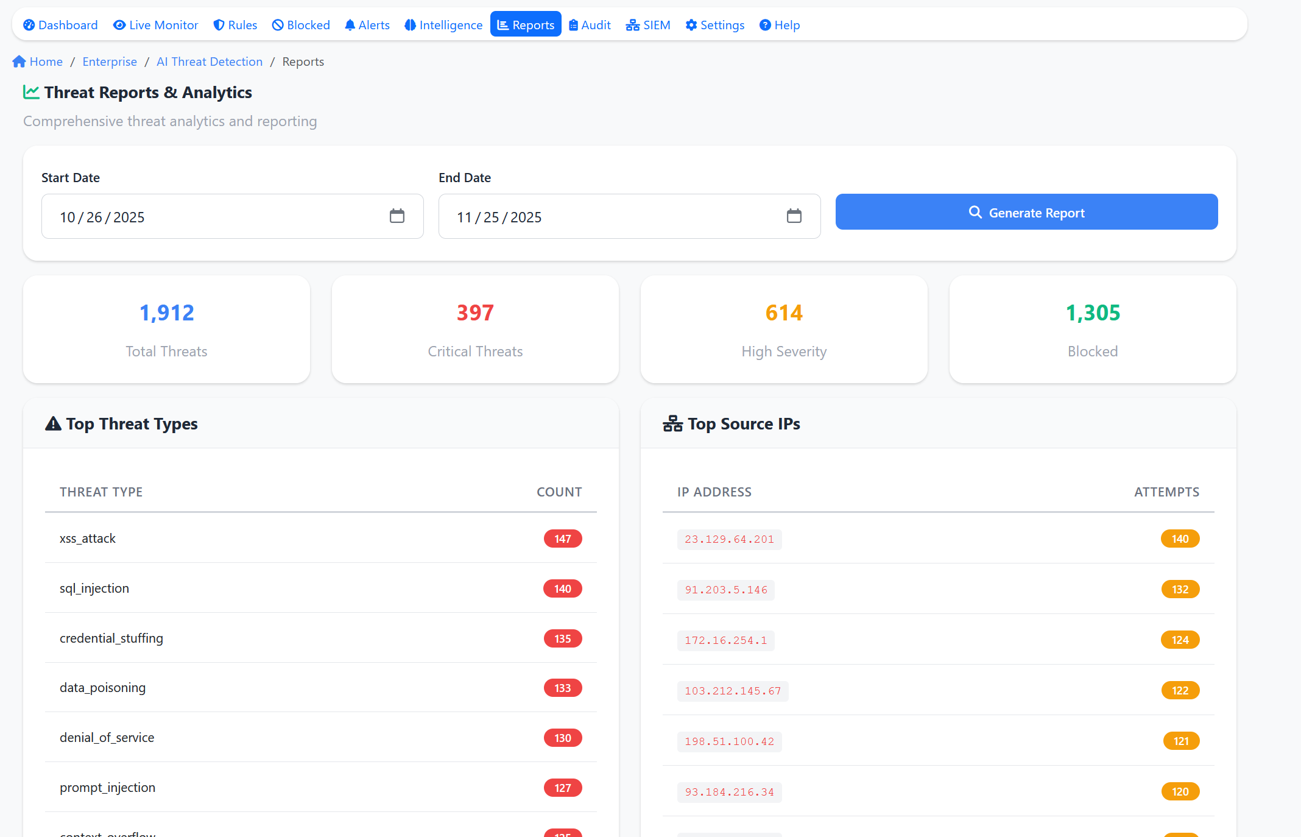The width and height of the screenshot is (1301, 837).
Task: Switch to the Dashboard nav item
Action: pyautogui.click(x=60, y=24)
